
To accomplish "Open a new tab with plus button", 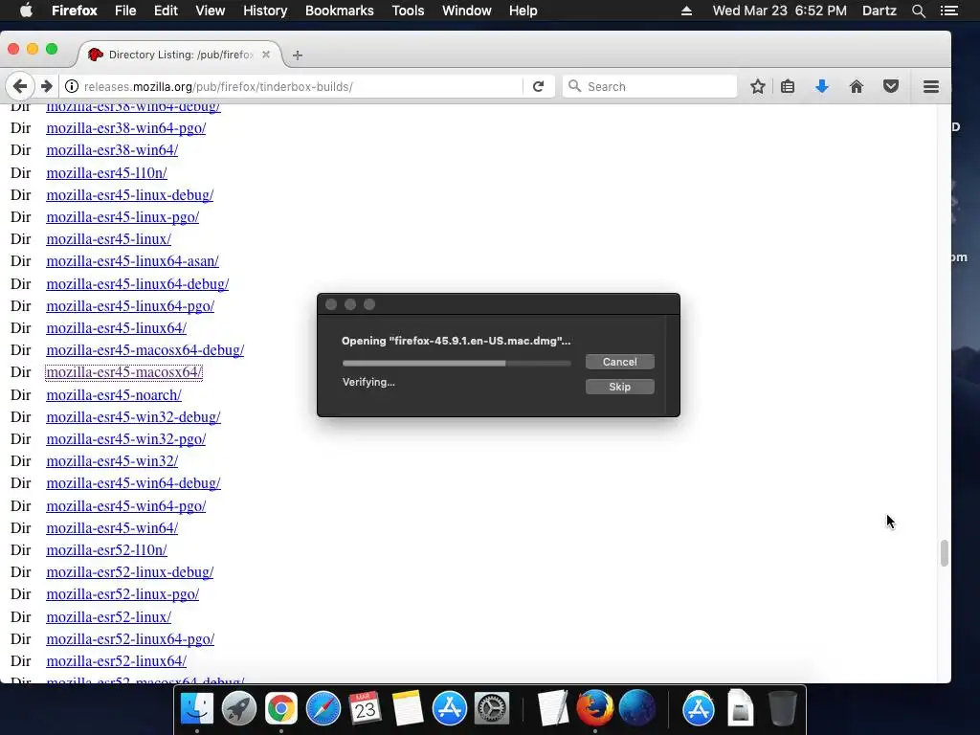I will tap(298, 55).
